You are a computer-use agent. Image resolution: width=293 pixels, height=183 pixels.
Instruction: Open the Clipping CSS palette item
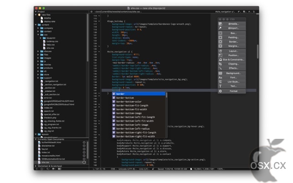point(231,64)
